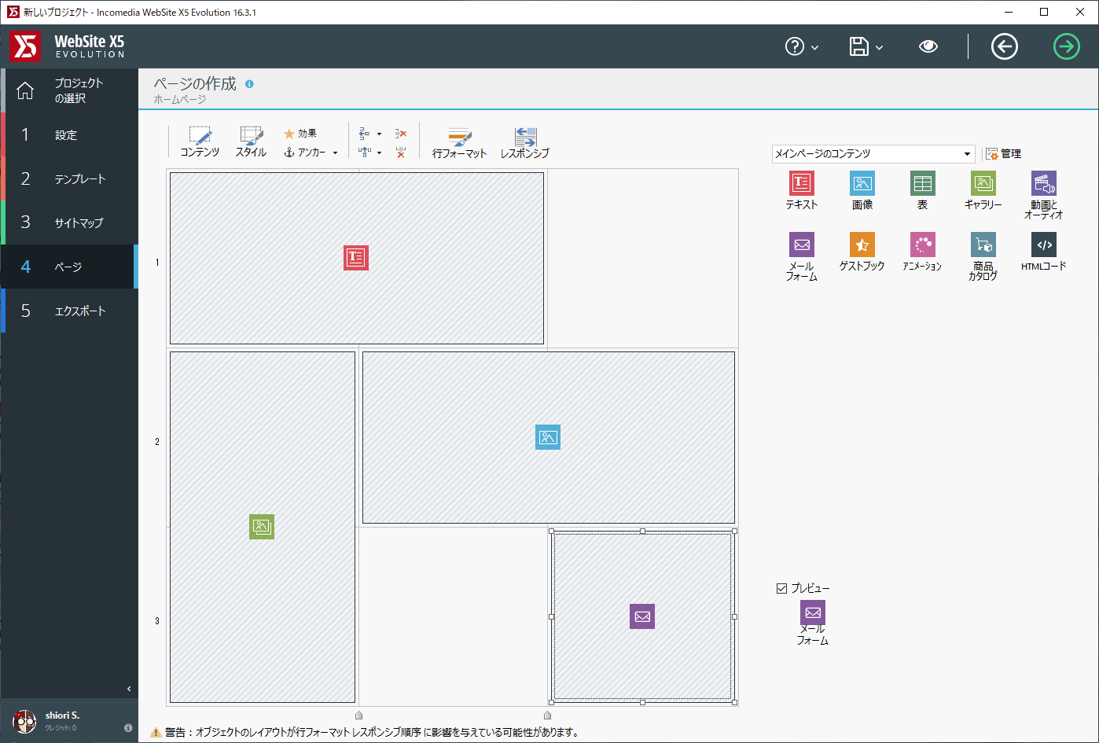Viewport: 1099px width, 743px height.
Task: Select the image object cell in grid
Action: (548, 437)
